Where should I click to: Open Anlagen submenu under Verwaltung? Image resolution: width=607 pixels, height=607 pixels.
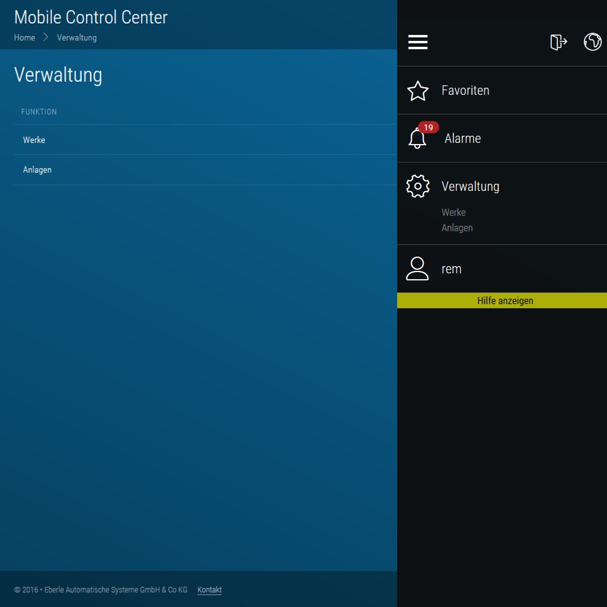tap(457, 228)
